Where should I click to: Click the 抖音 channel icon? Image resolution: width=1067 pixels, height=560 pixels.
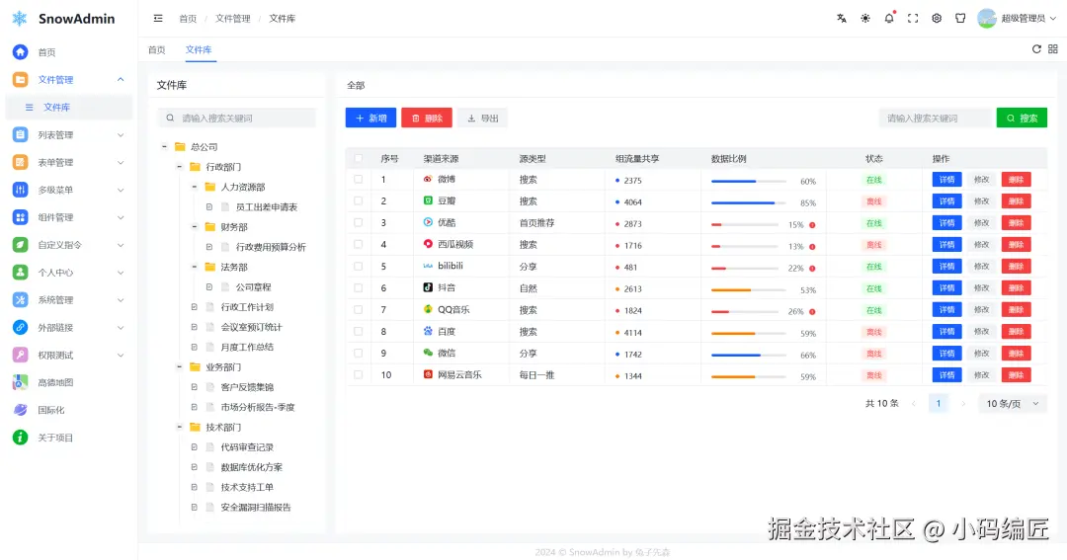pyautogui.click(x=428, y=287)
